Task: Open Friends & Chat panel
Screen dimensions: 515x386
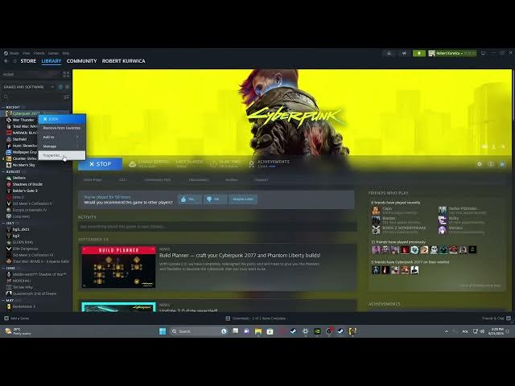Action: click(x=492, y=318)
